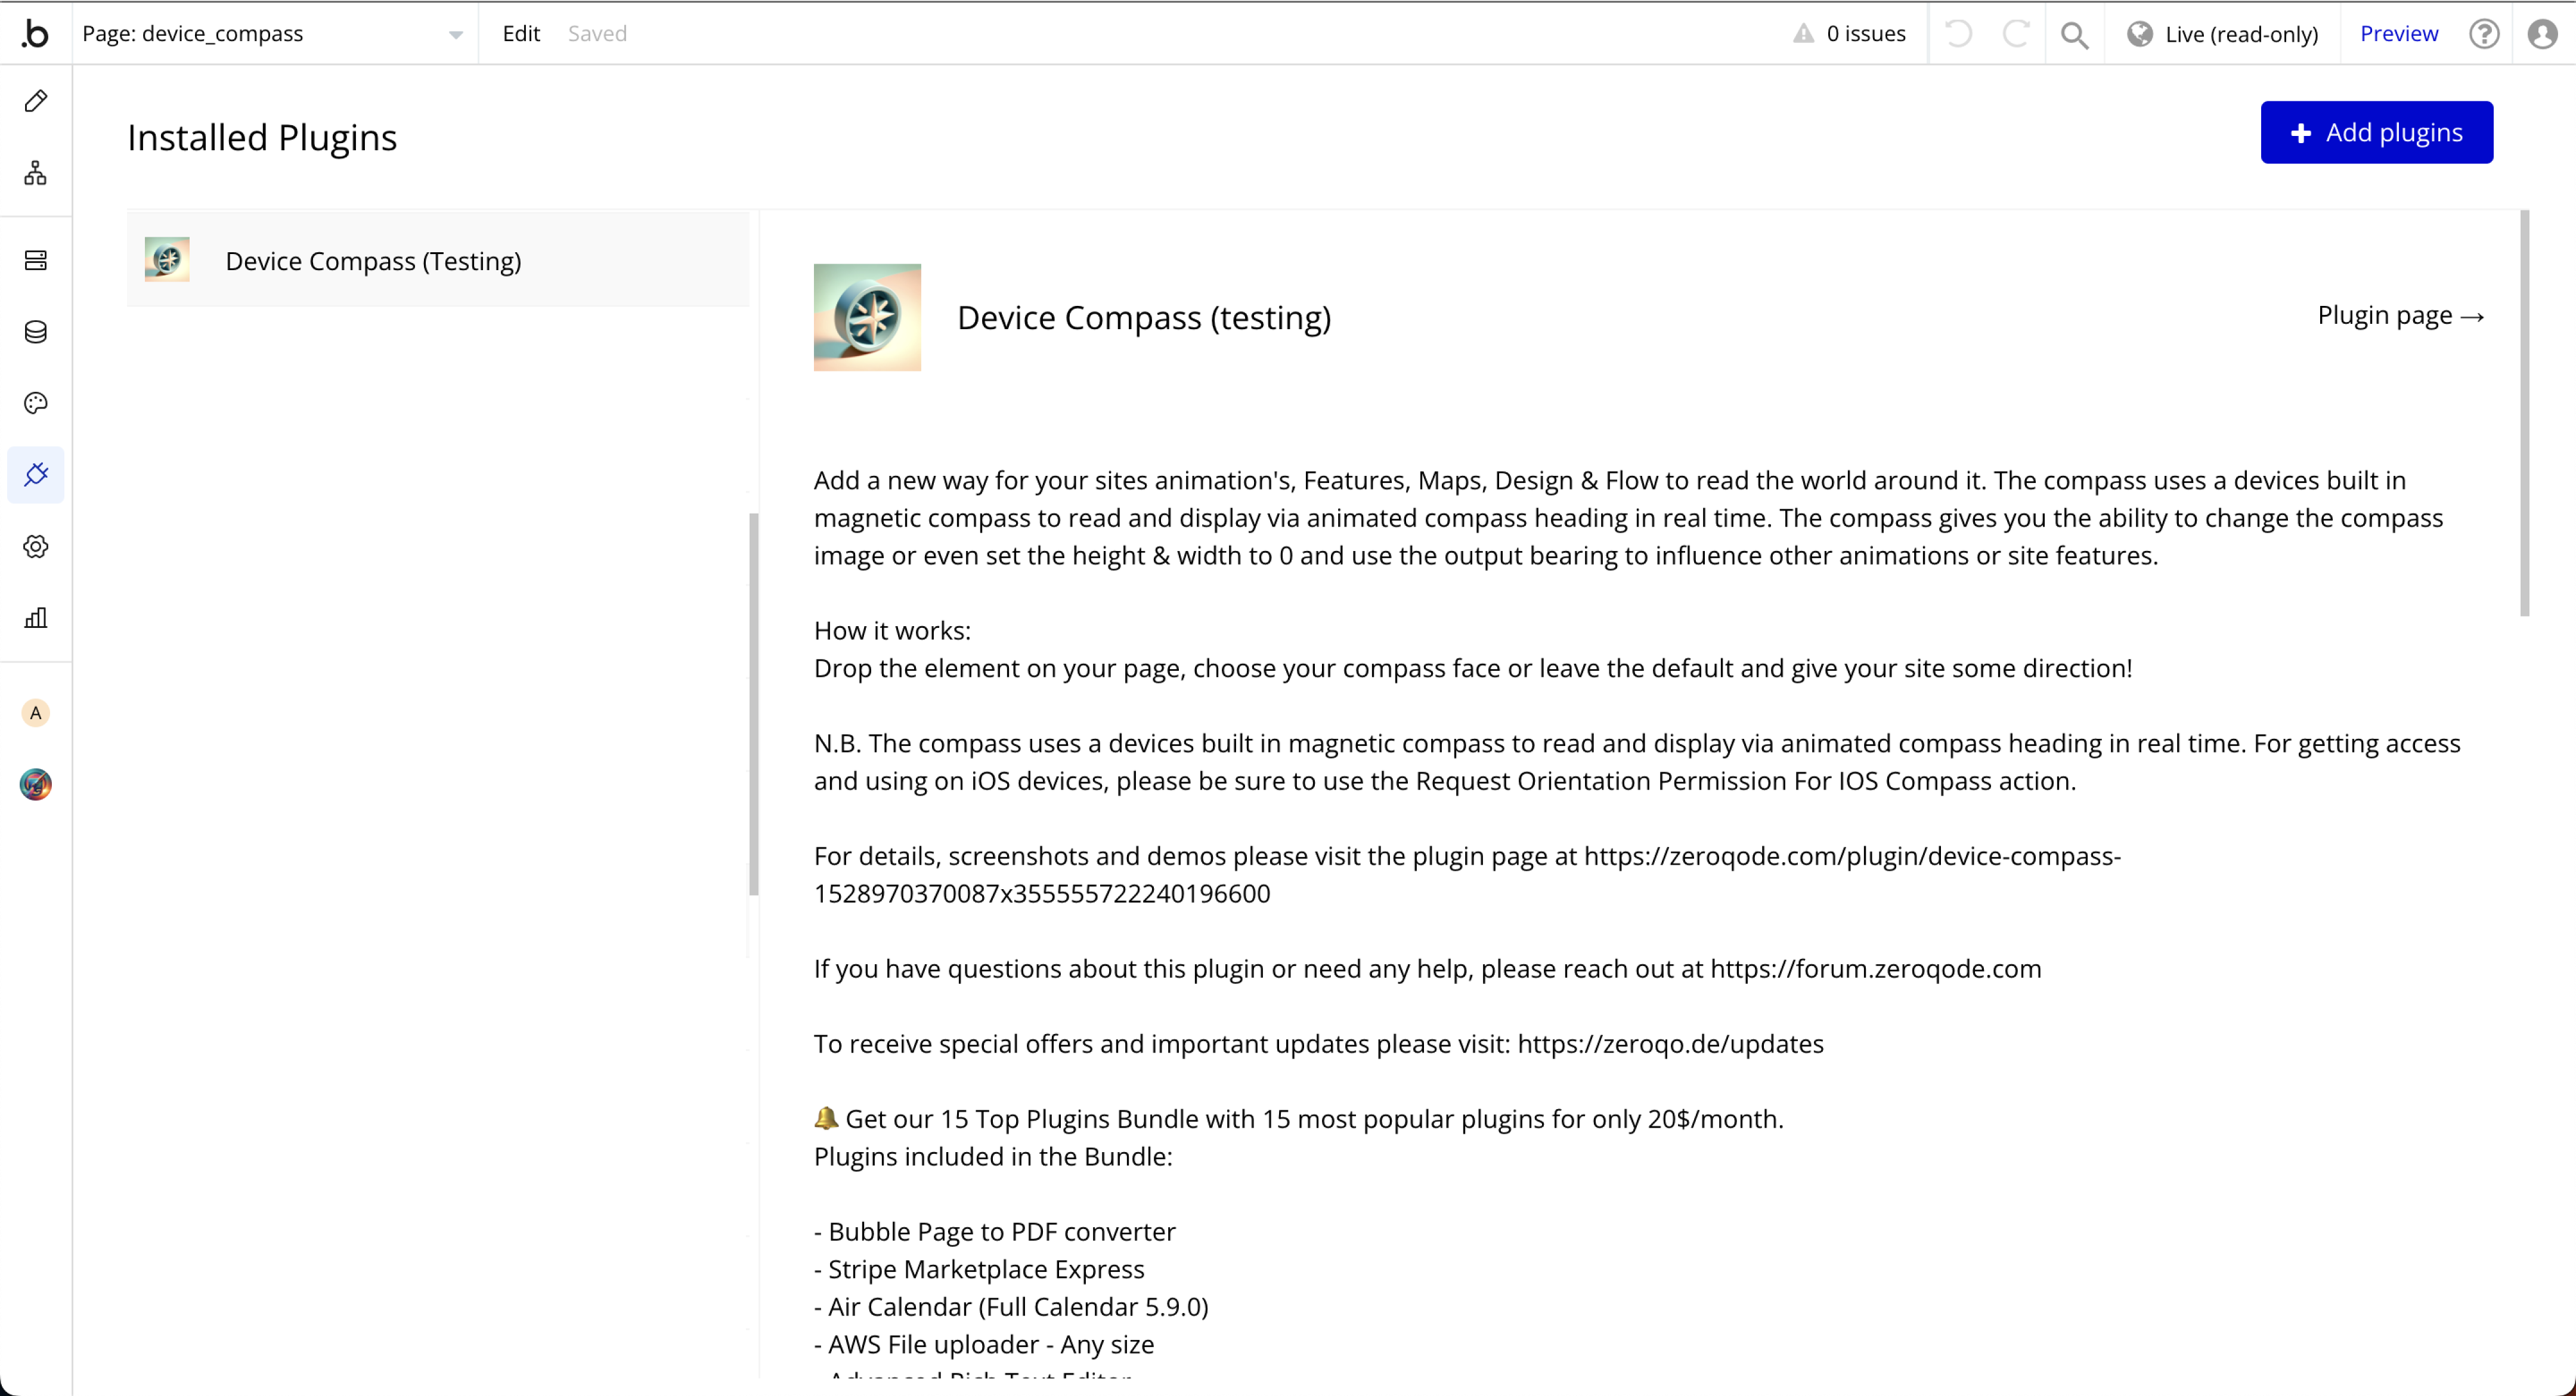
Task: Open the Workflow tab icon
Action: point(36,173)
